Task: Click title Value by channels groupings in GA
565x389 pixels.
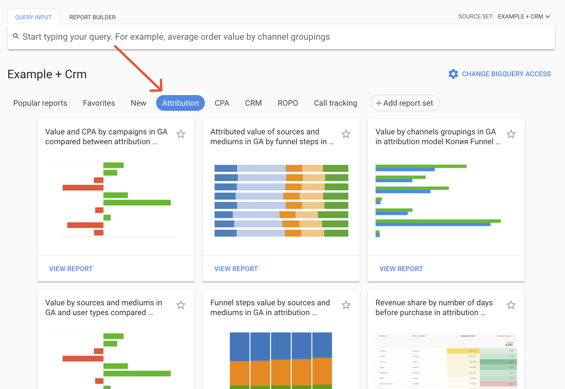Action: [438, 137]
